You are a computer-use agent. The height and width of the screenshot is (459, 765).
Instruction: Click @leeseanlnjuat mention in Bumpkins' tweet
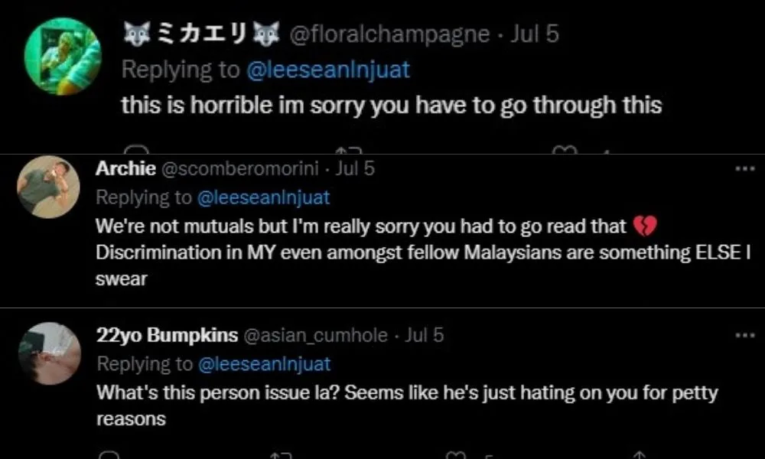tap(264, 364)
